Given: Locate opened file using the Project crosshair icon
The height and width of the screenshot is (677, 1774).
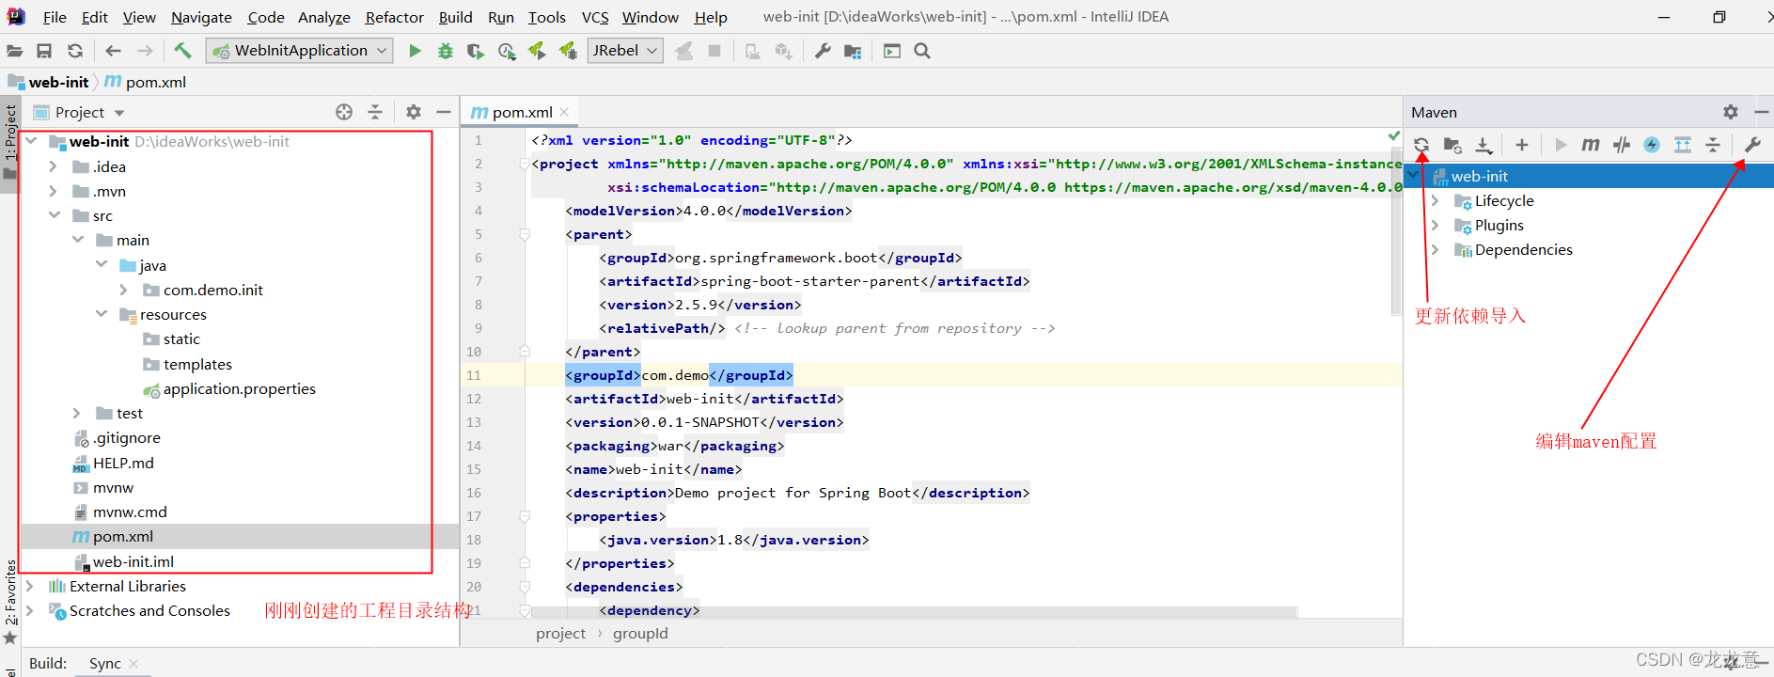Looking at the screenshot, I should coord(344,112).
